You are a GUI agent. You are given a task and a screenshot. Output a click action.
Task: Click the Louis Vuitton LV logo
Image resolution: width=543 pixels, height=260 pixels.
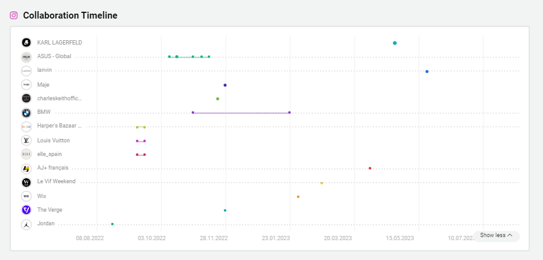point(27,141)
